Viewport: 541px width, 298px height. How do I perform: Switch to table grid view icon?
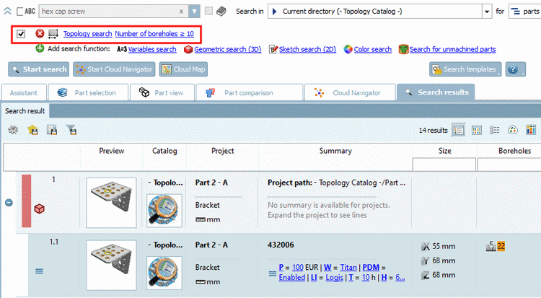[x=477, y=130]
